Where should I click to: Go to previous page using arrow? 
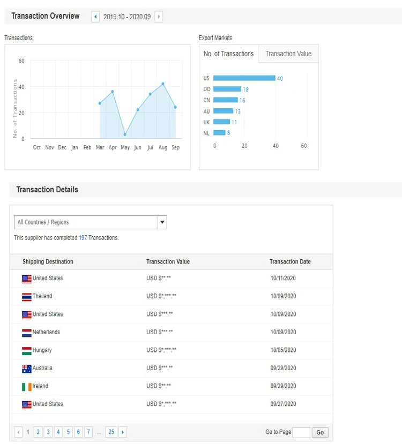tap(18, 432)
